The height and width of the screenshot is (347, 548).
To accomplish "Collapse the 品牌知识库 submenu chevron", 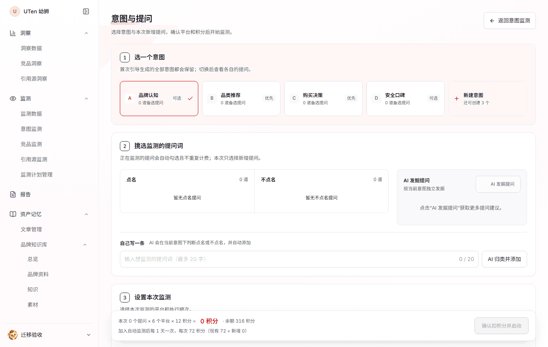I will click(x=85, y=245).
